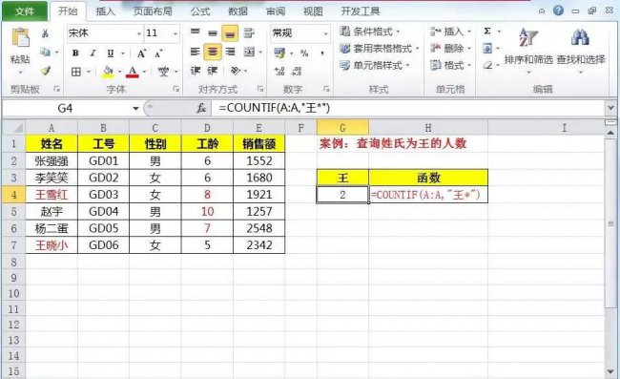Image resolution: width=620 pixels, height=379 pixels.
Task: Increase indent
Action: (213, 71)
